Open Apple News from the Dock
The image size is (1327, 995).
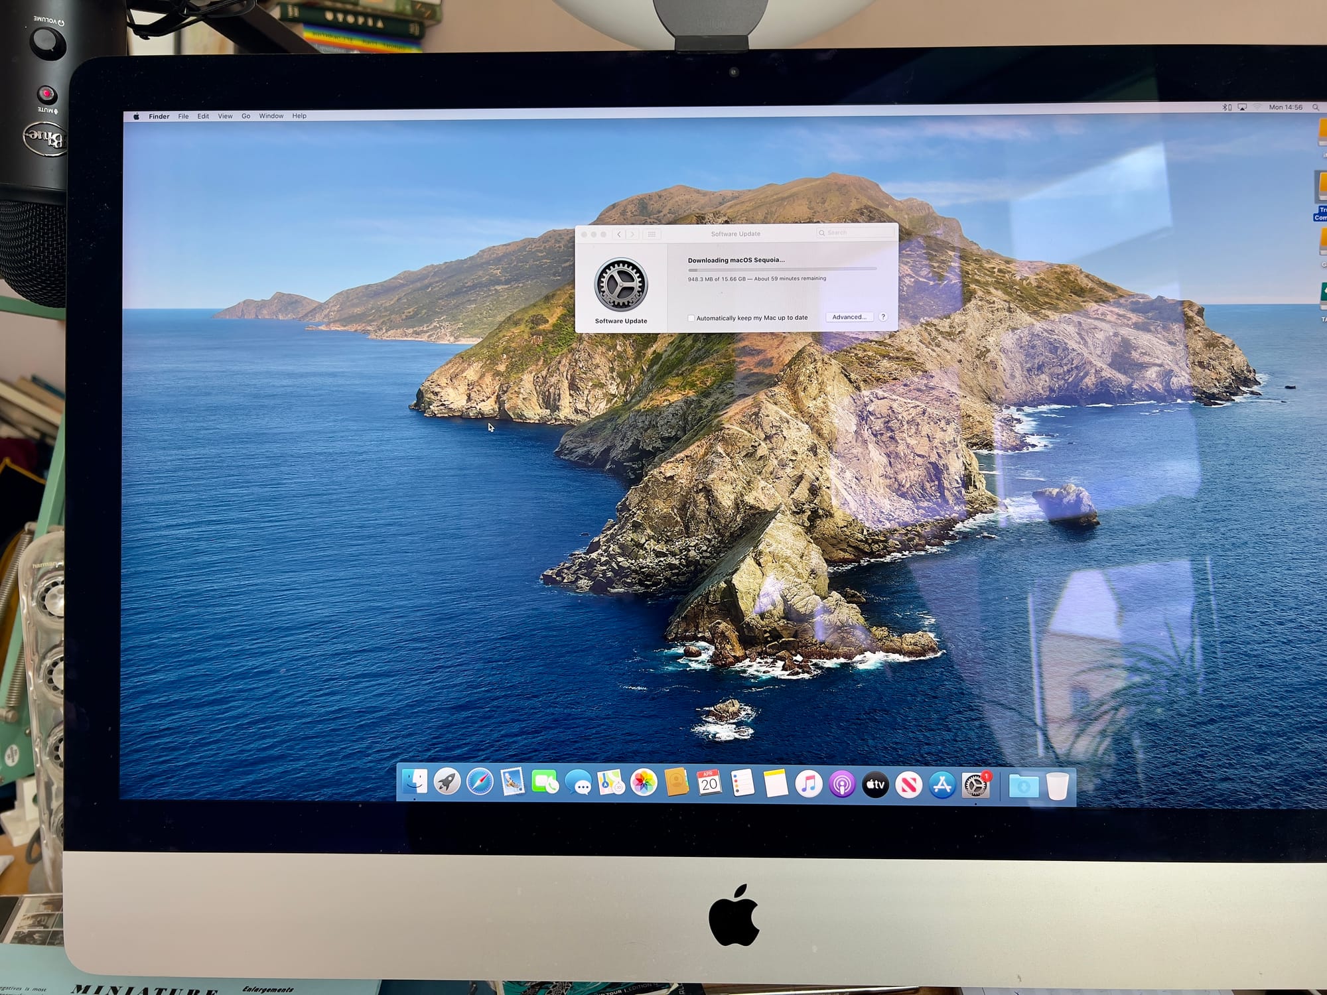[910, 784]
